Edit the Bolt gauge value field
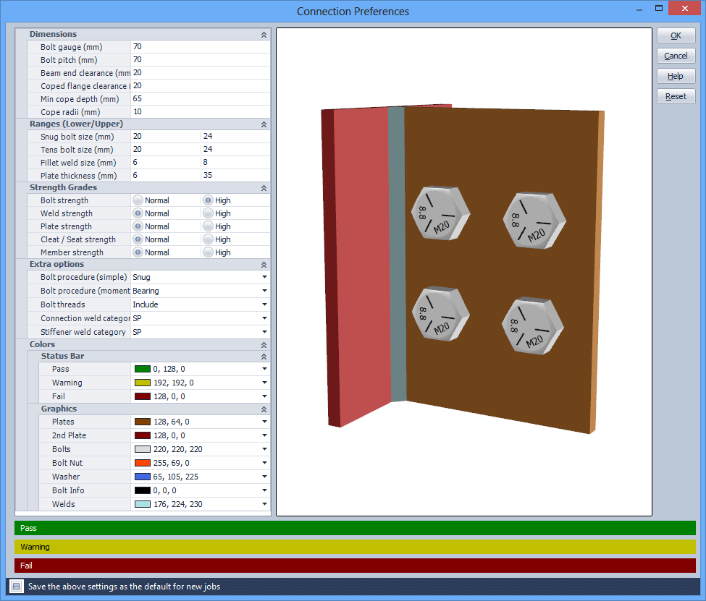 tap(201, 46)
